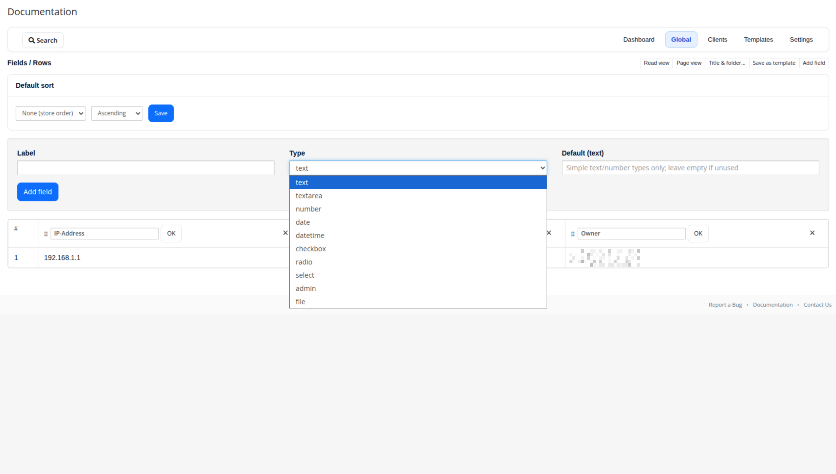Remove the Owner column with its X
Viewport: 836px width, 474px height.
click(x=812, y=233)
